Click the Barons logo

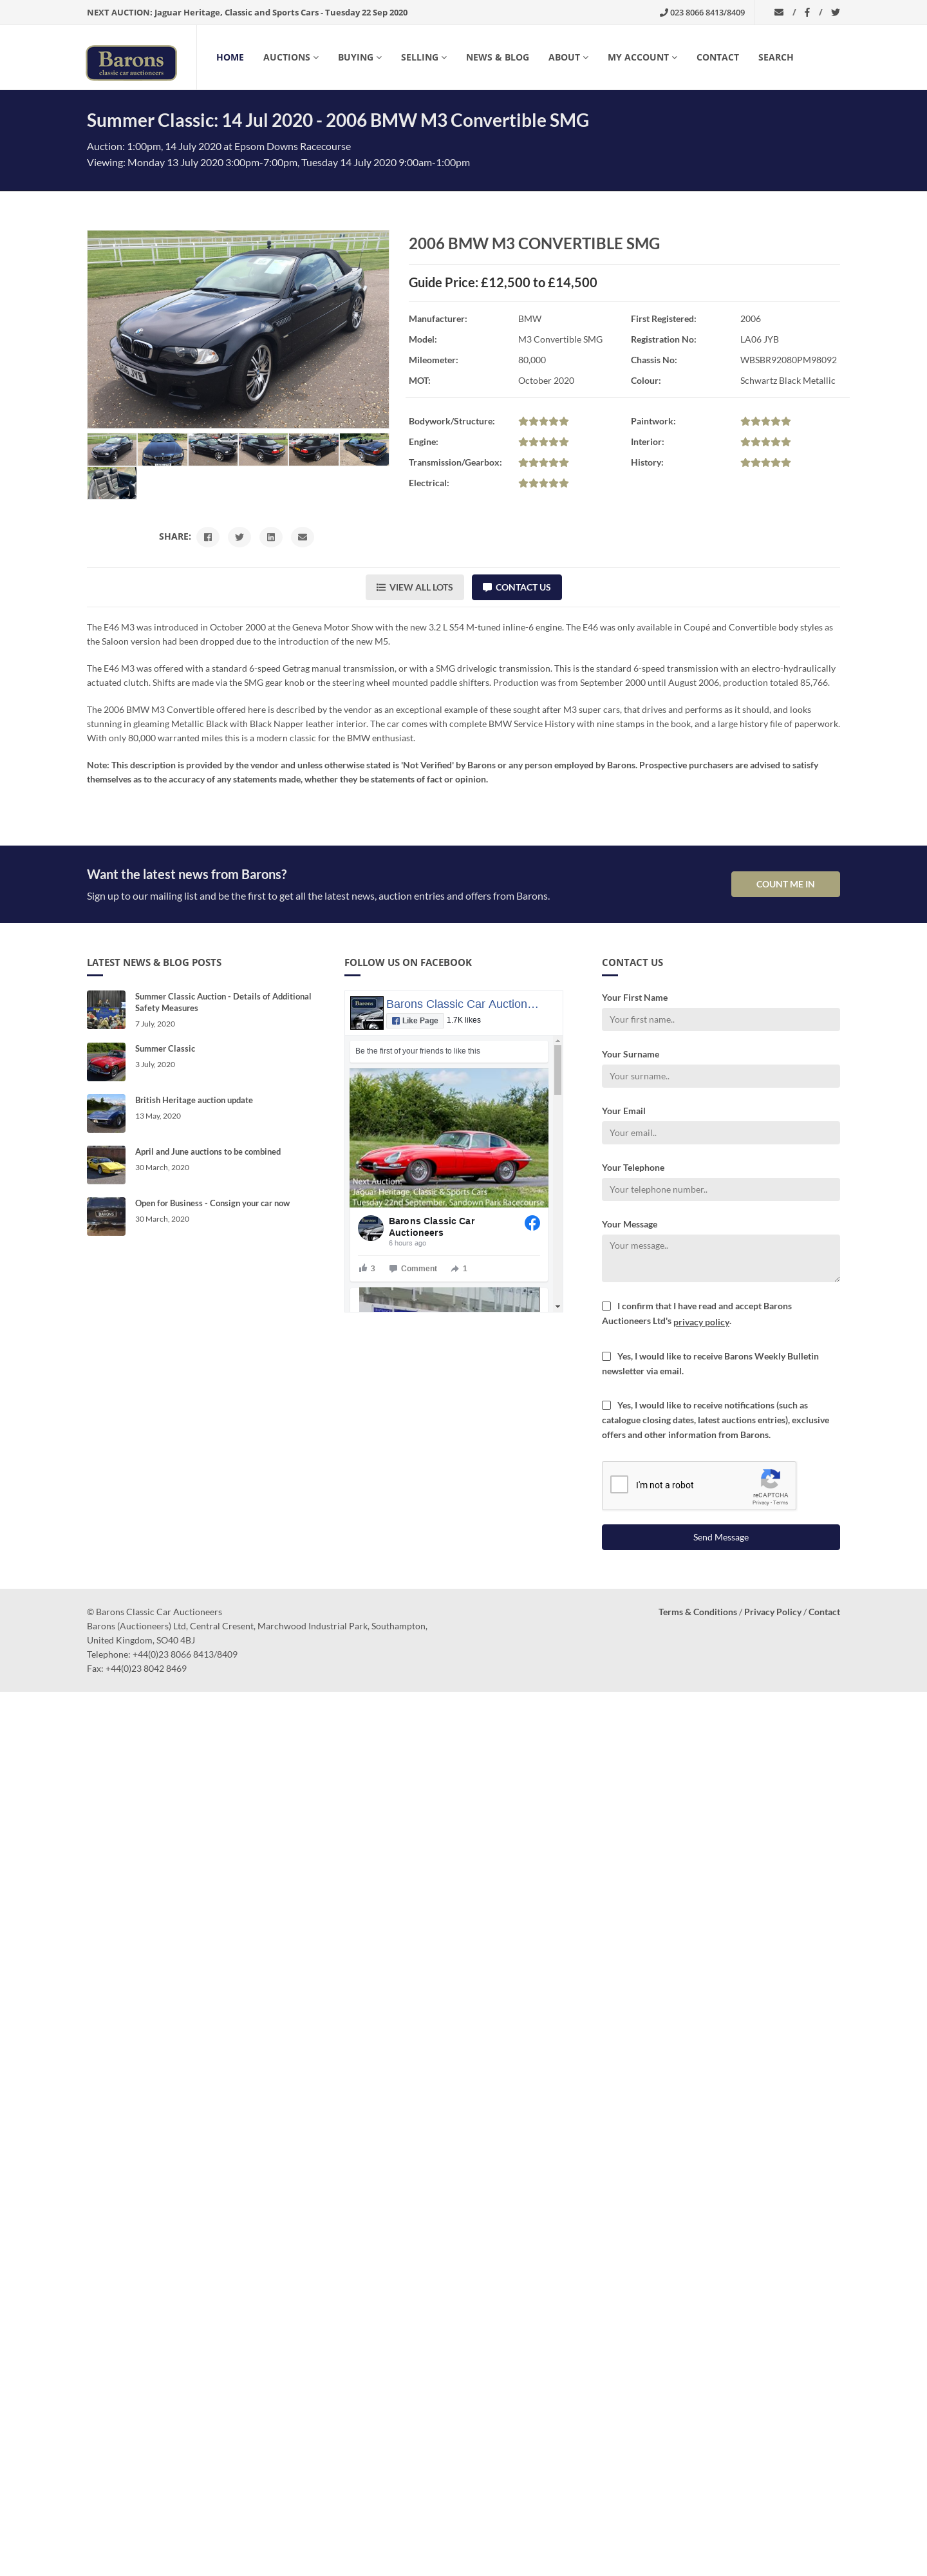(131, 63)
